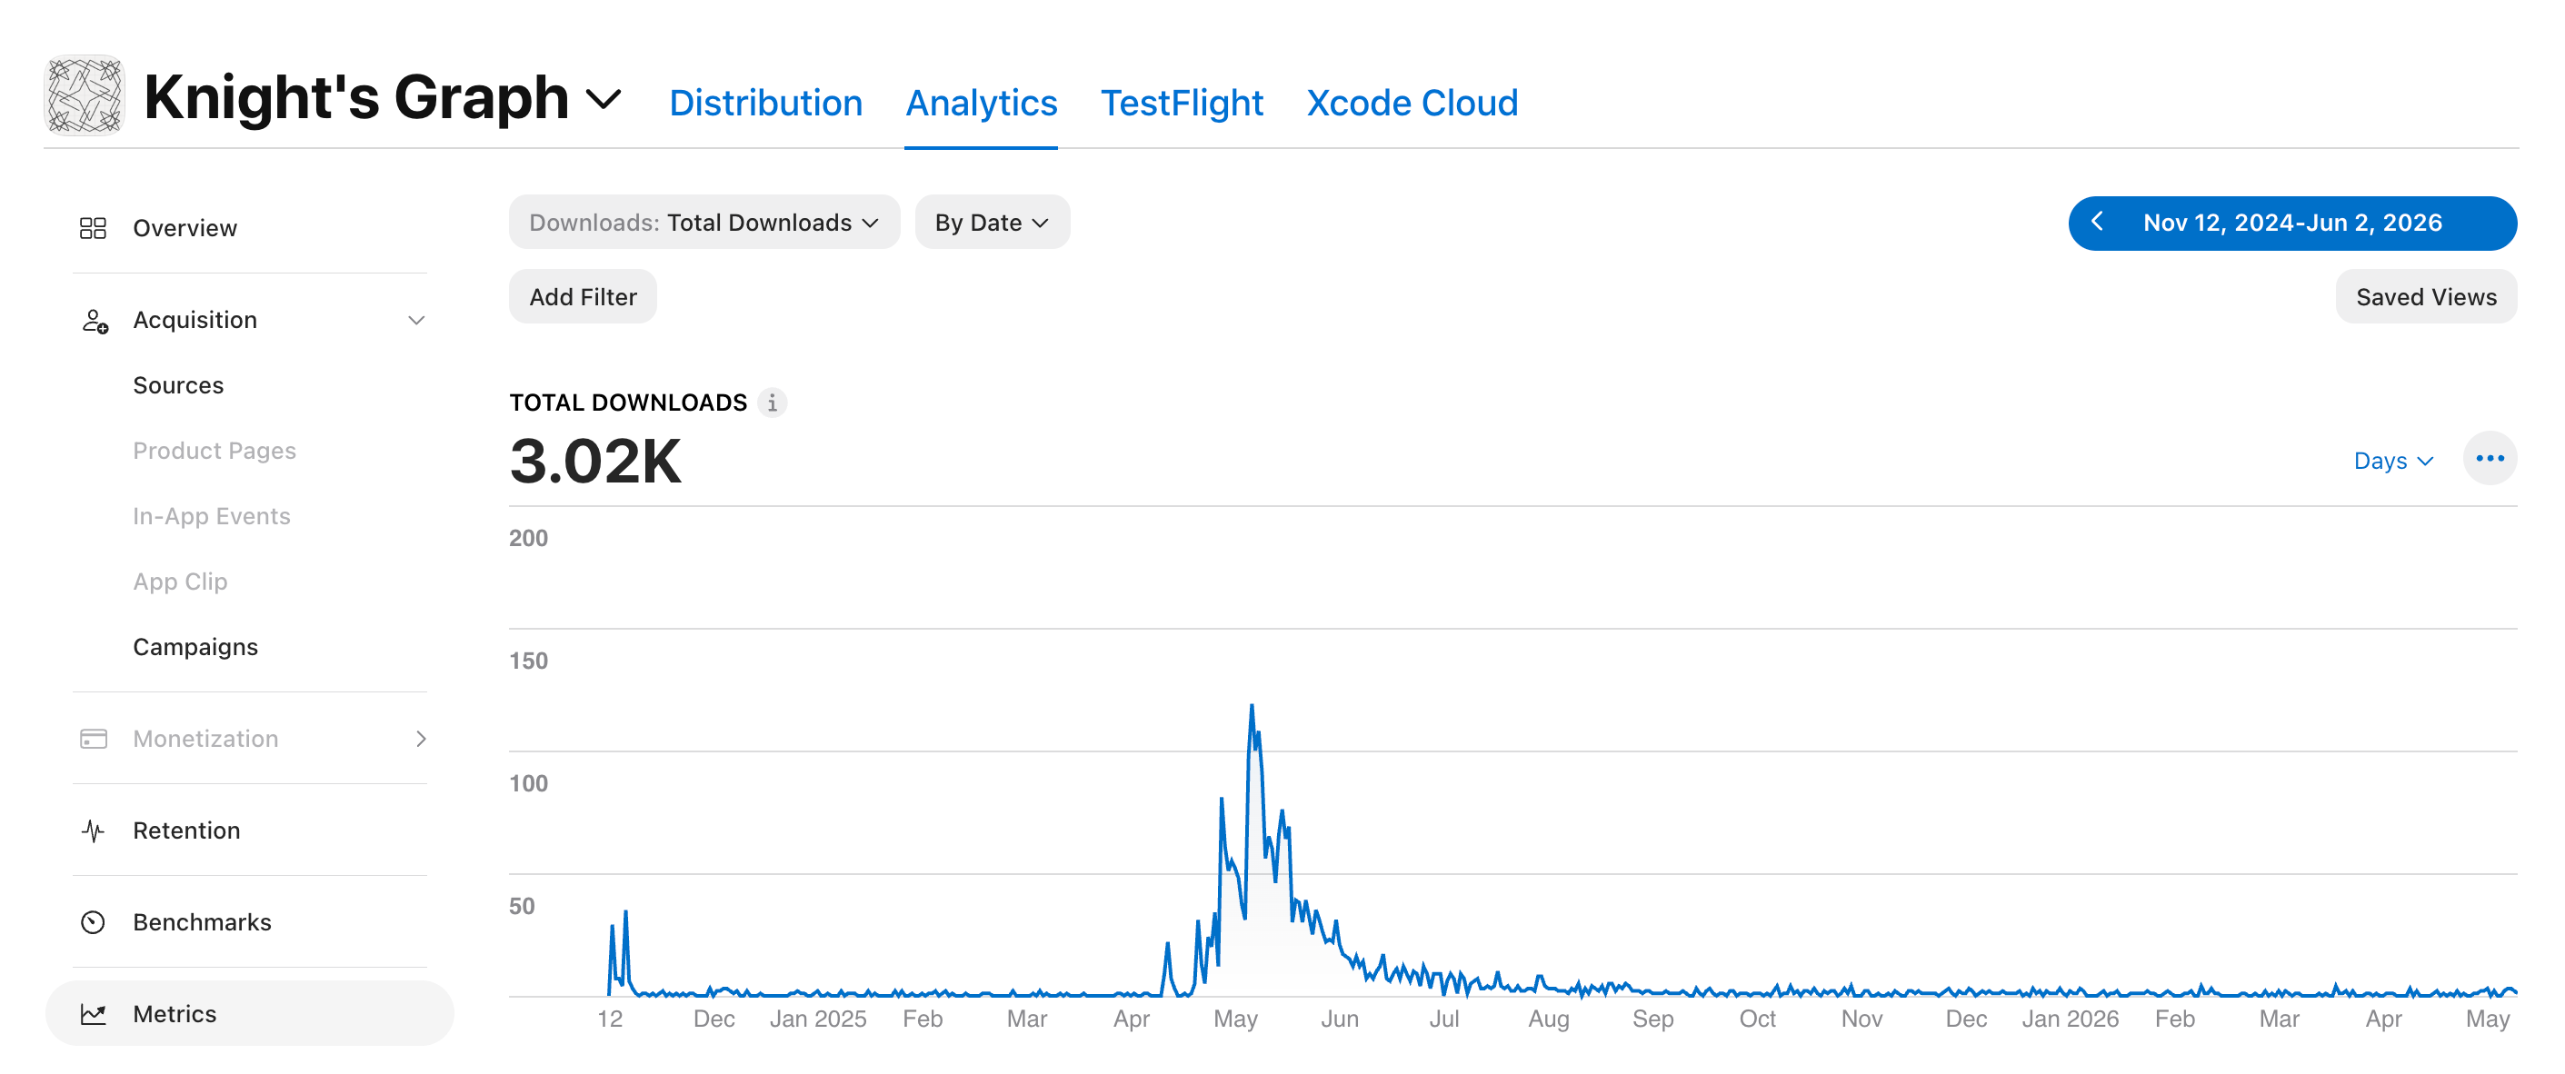Expand the Monetization section
2565x1074 pixels.
tap(420, 739)
